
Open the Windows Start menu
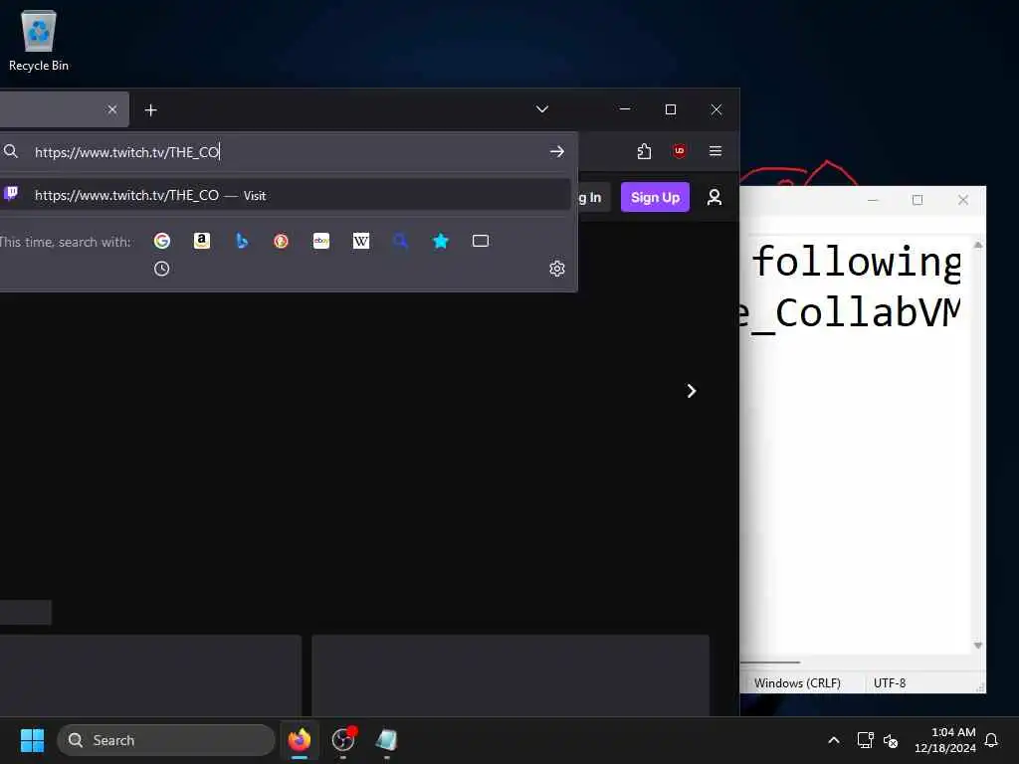tap(32, 740)
